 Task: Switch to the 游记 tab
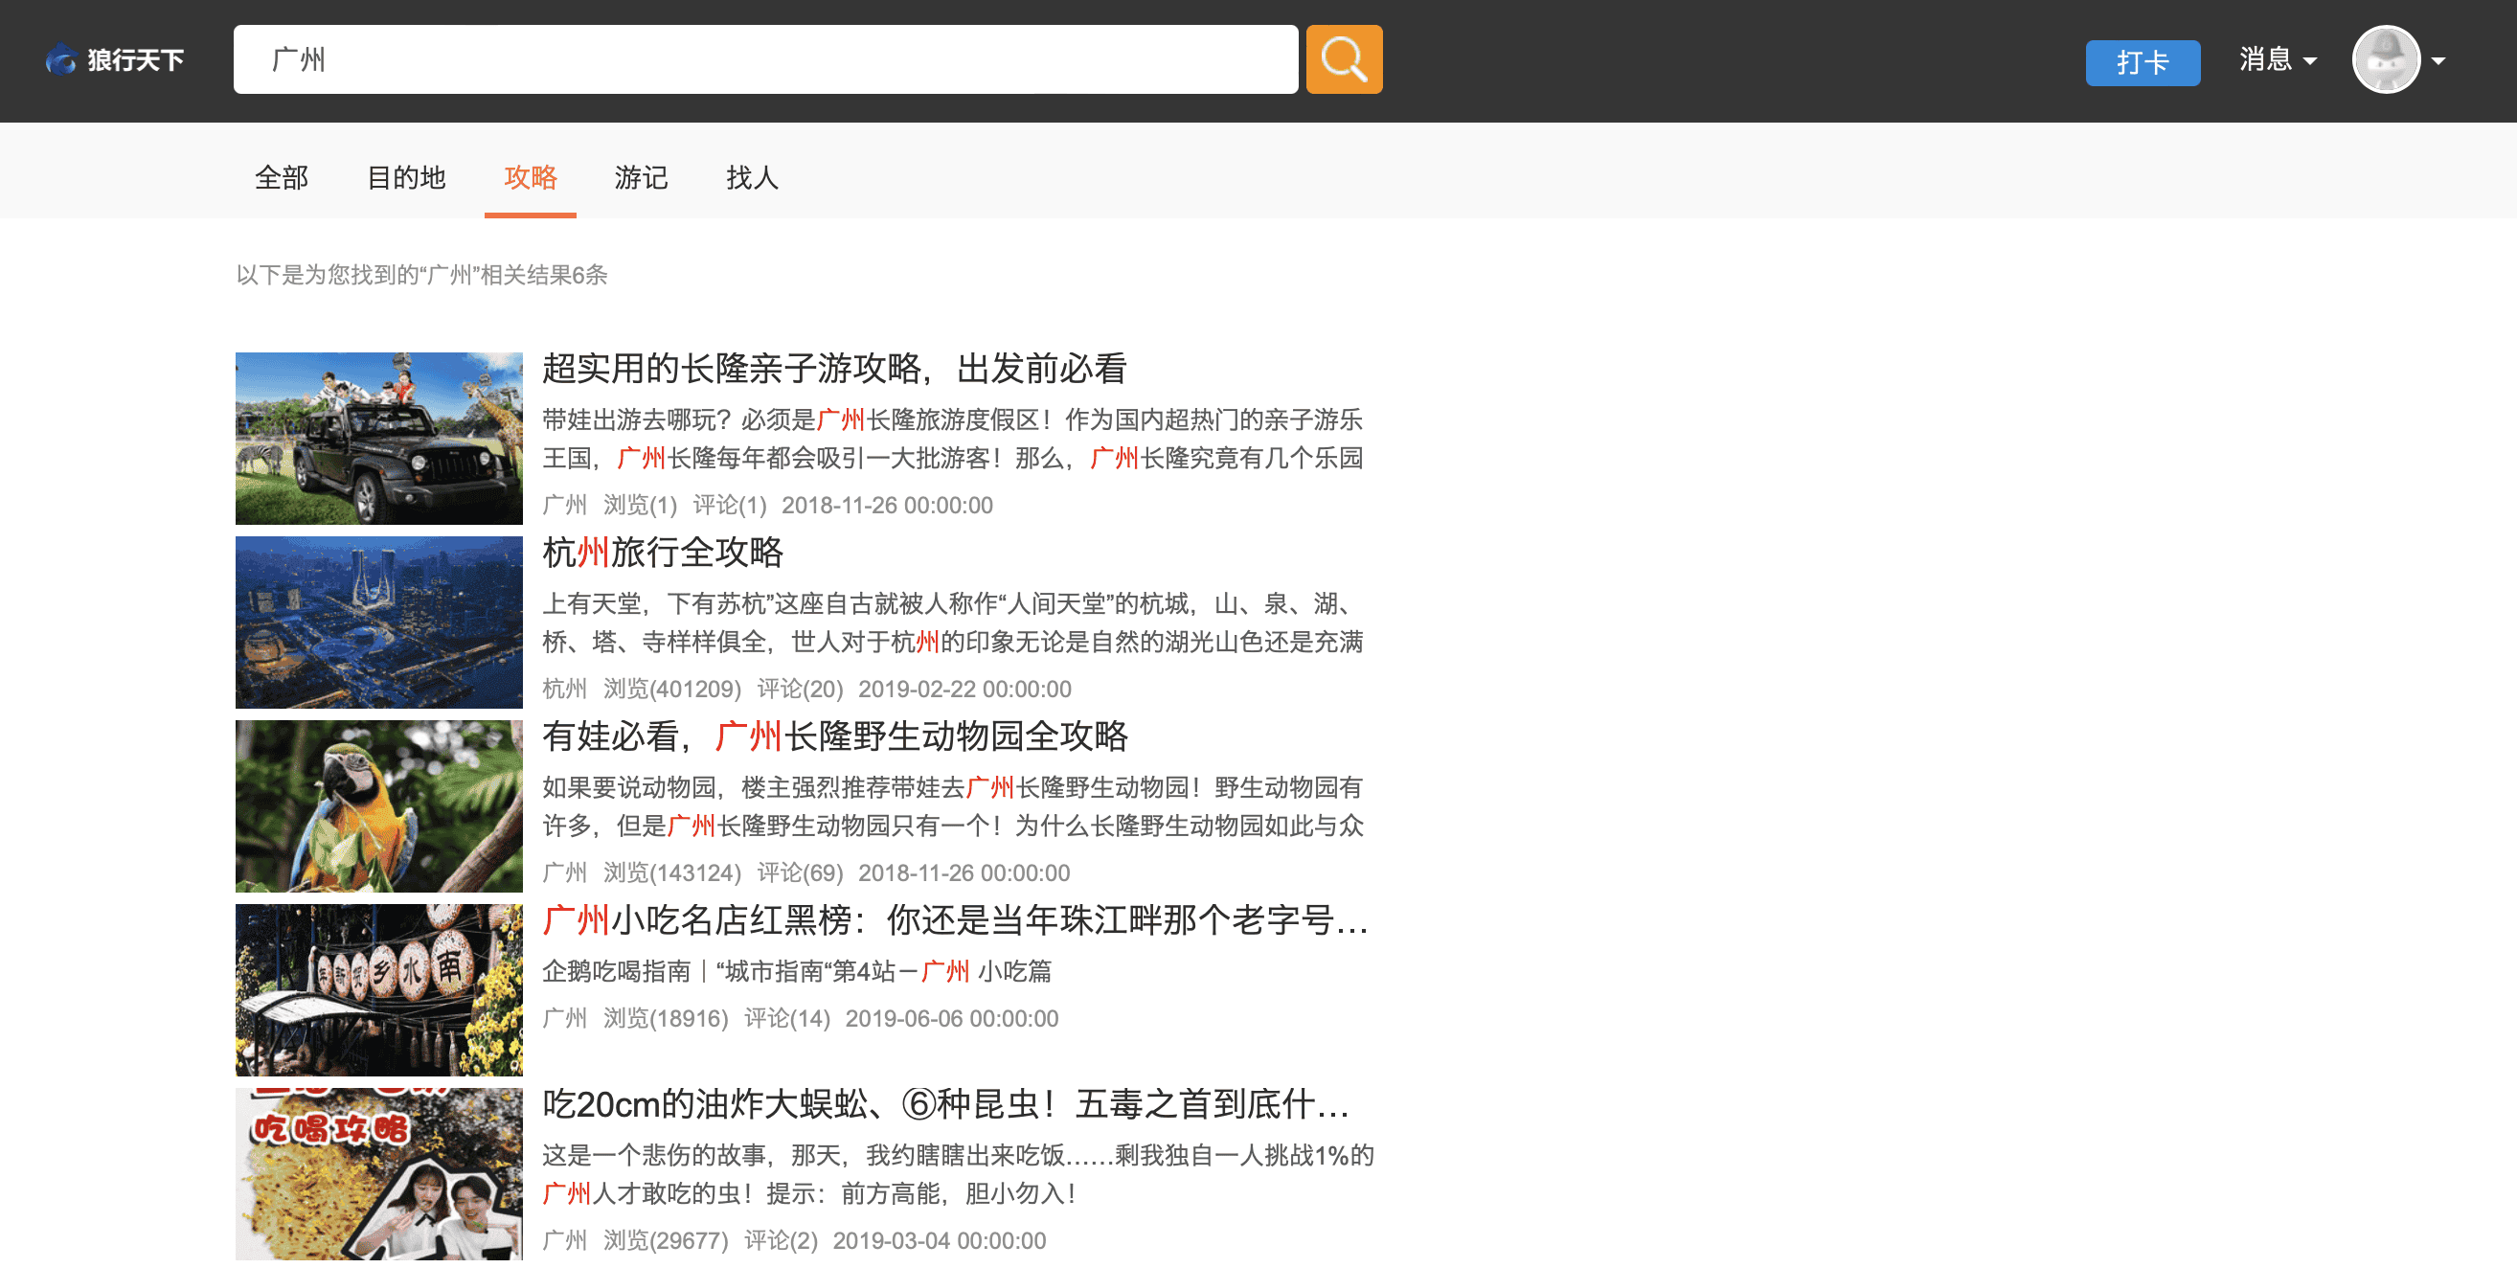coord(640,177)
